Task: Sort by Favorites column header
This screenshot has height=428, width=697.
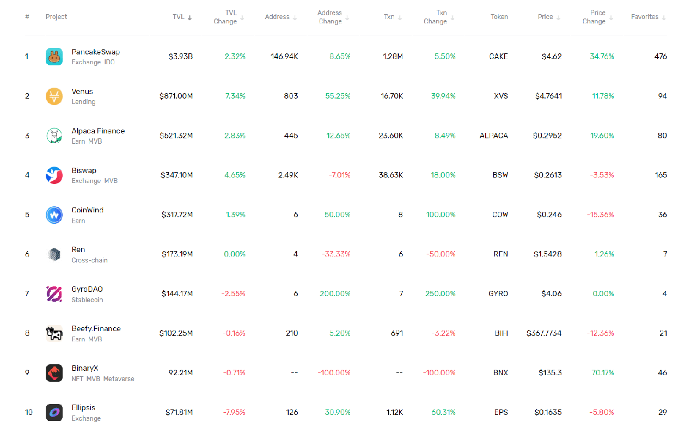Action: [649, 17]
